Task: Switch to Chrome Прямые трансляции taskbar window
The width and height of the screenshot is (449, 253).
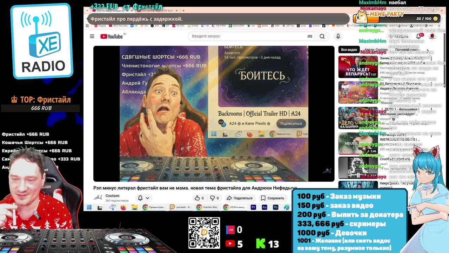Action: (154, 207)
